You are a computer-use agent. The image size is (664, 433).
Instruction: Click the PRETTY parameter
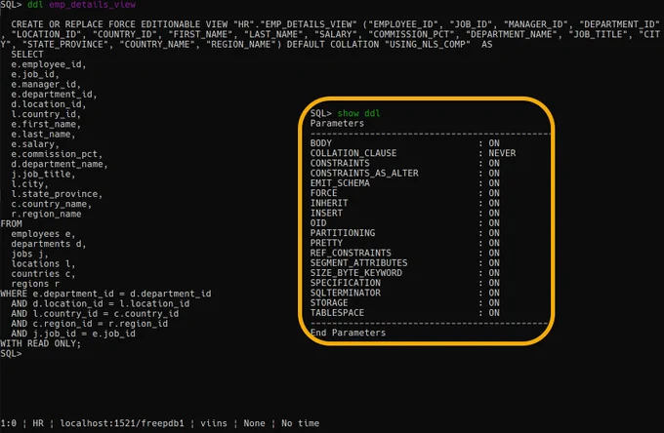pos(326,243)
